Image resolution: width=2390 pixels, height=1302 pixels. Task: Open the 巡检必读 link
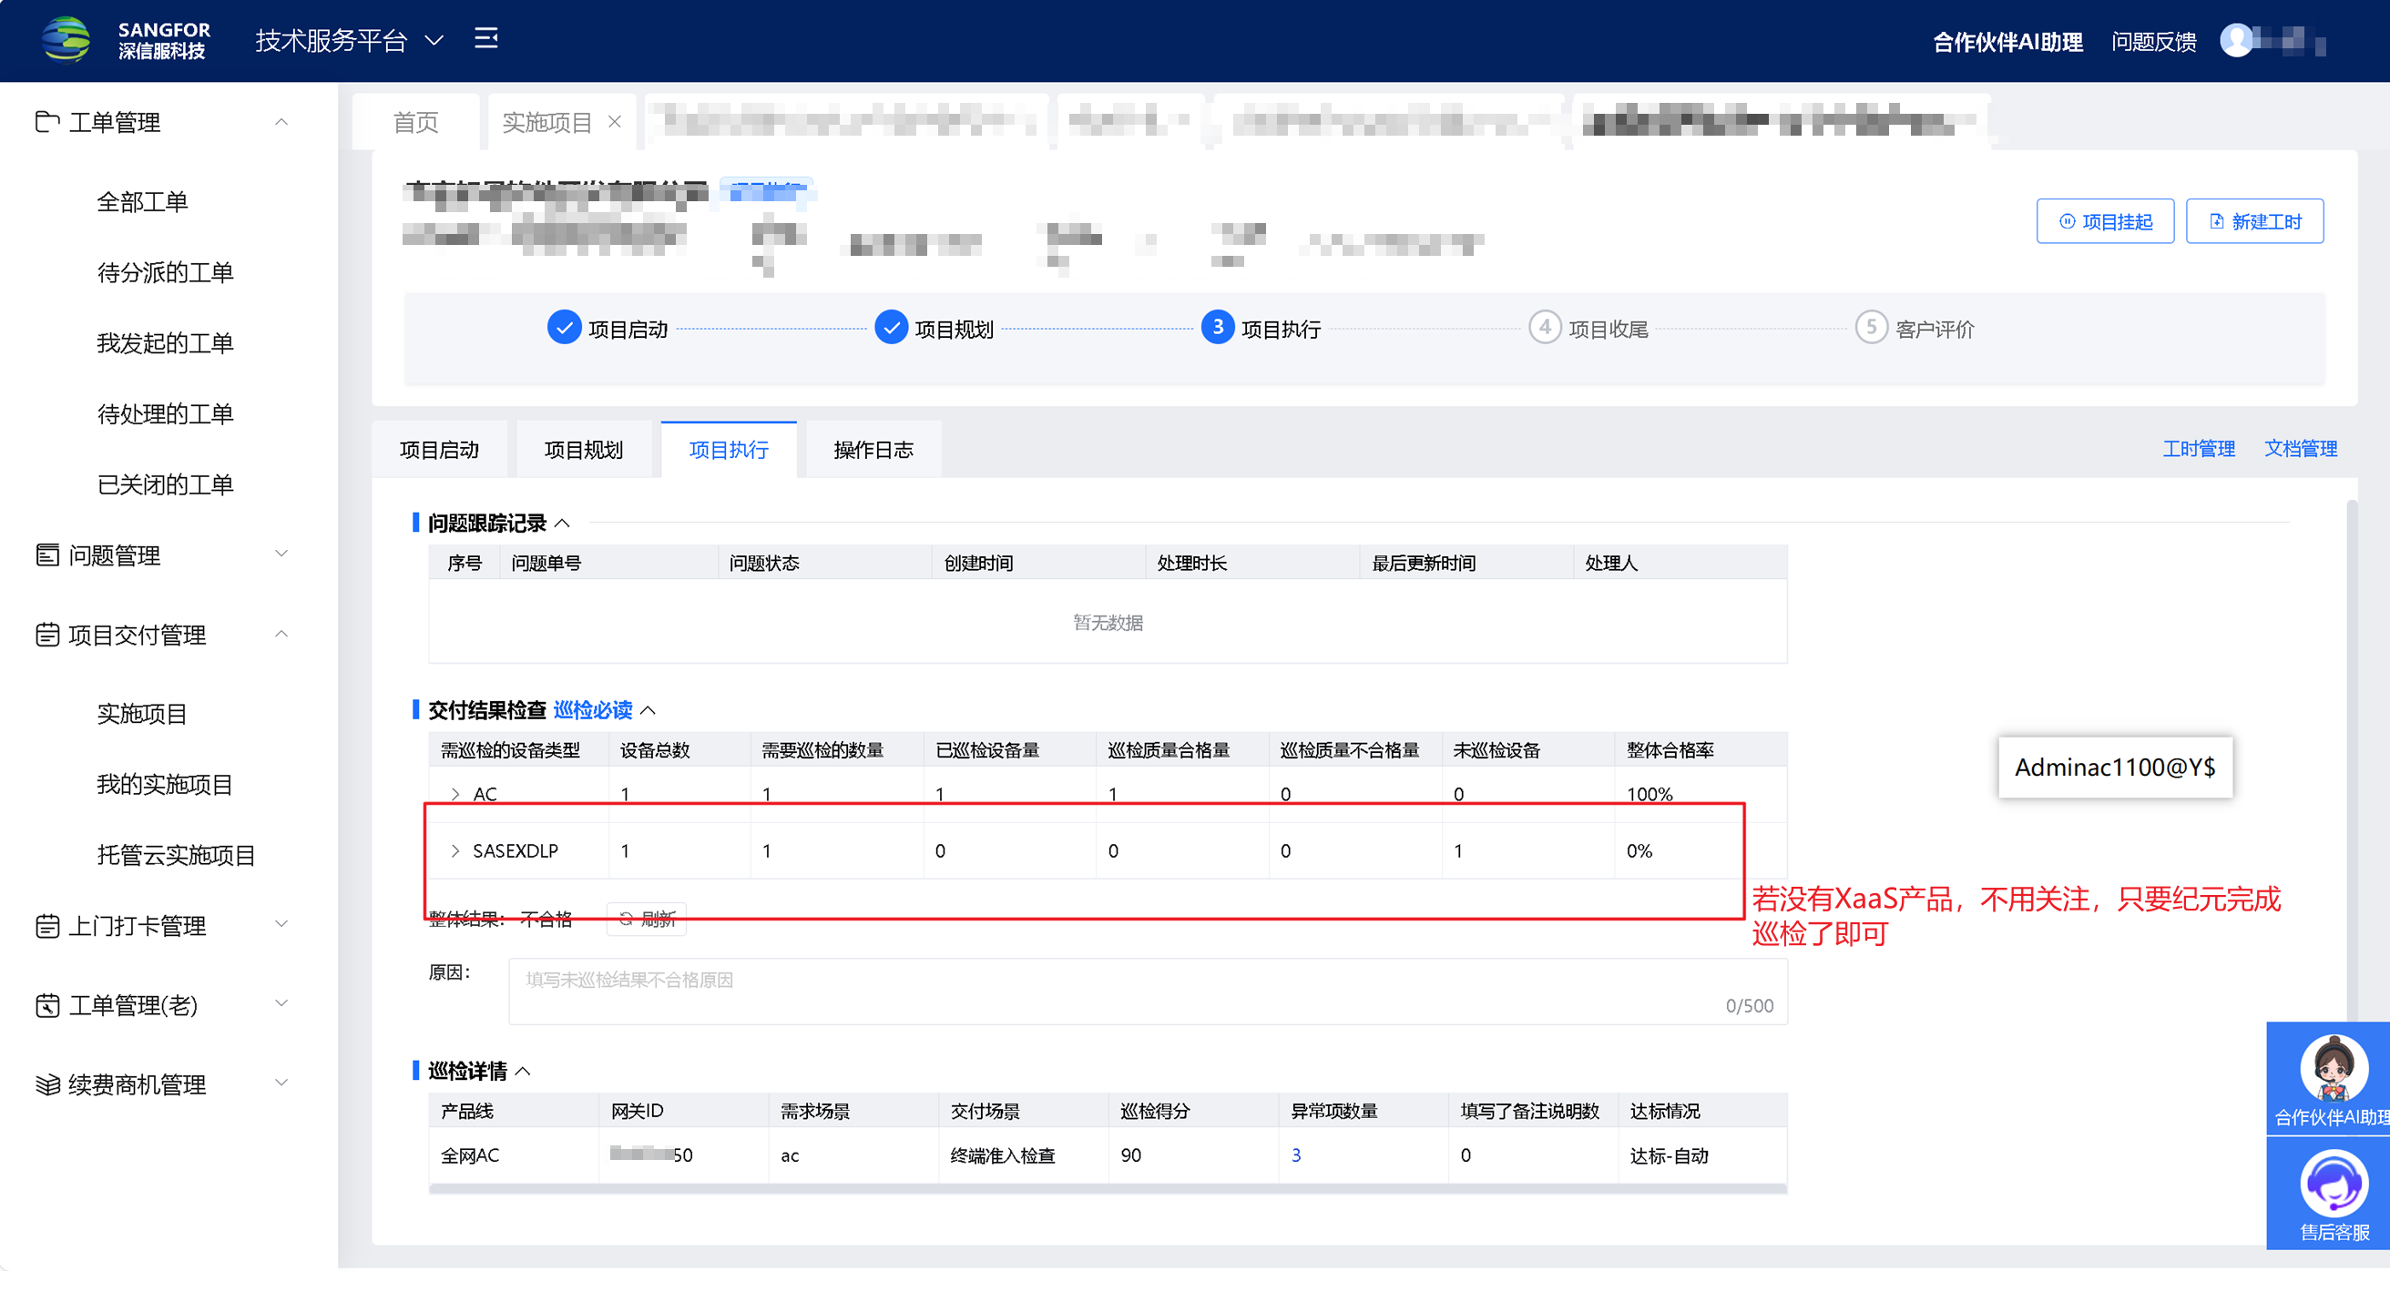point(592,710)
